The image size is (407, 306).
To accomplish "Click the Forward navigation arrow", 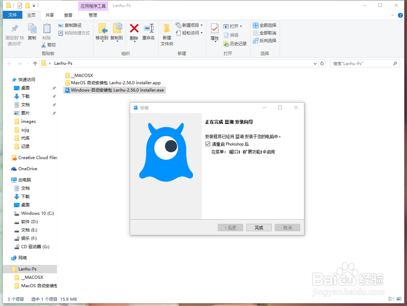I will [20, 64].
